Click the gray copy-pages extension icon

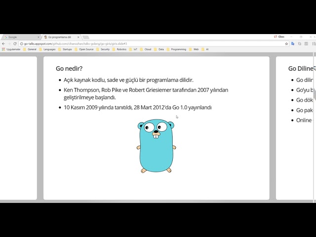point(300,44)
